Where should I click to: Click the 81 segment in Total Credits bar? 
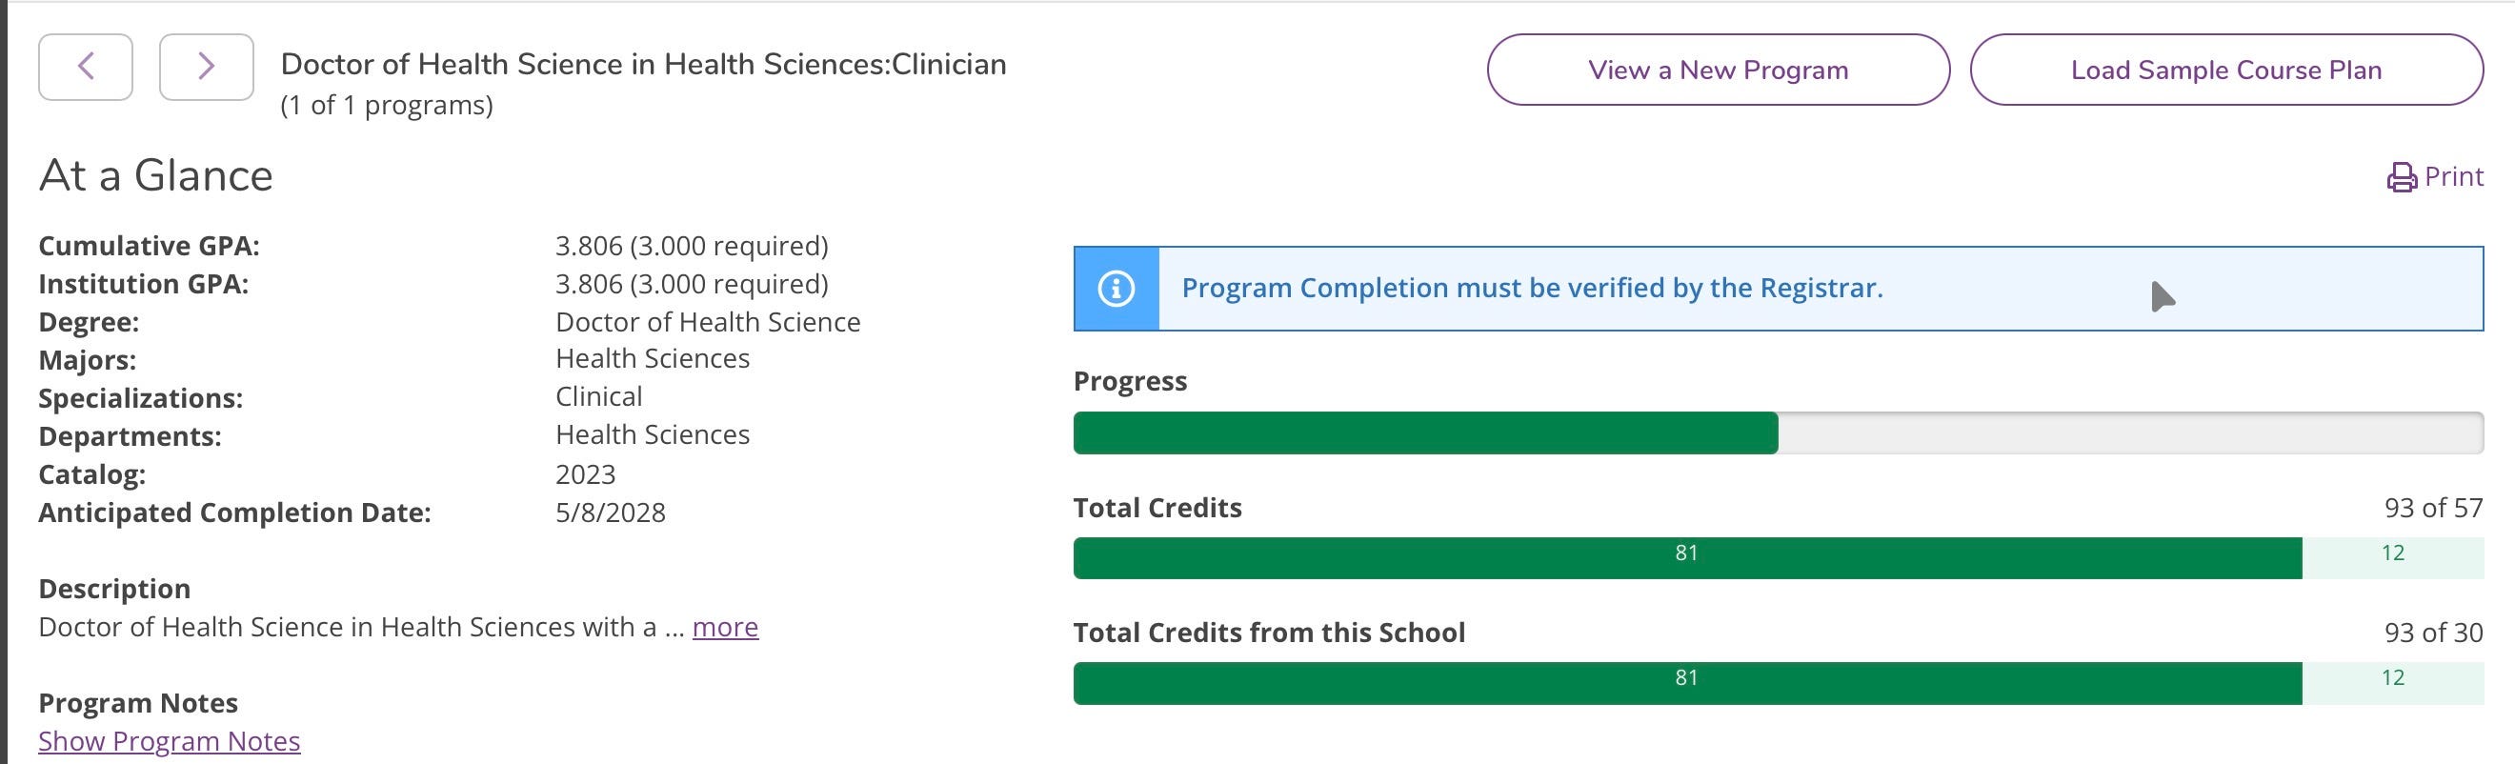1687,557
